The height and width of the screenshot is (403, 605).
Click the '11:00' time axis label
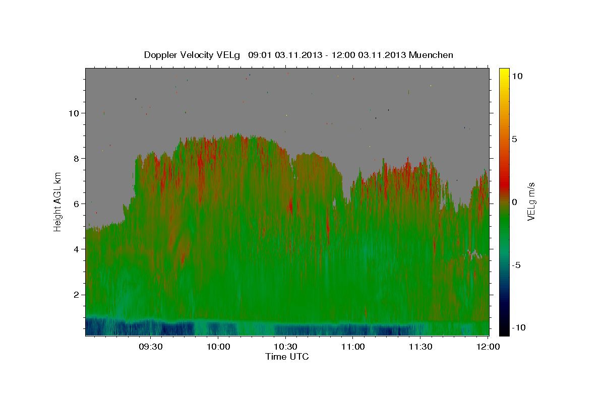tap(353, 347)
